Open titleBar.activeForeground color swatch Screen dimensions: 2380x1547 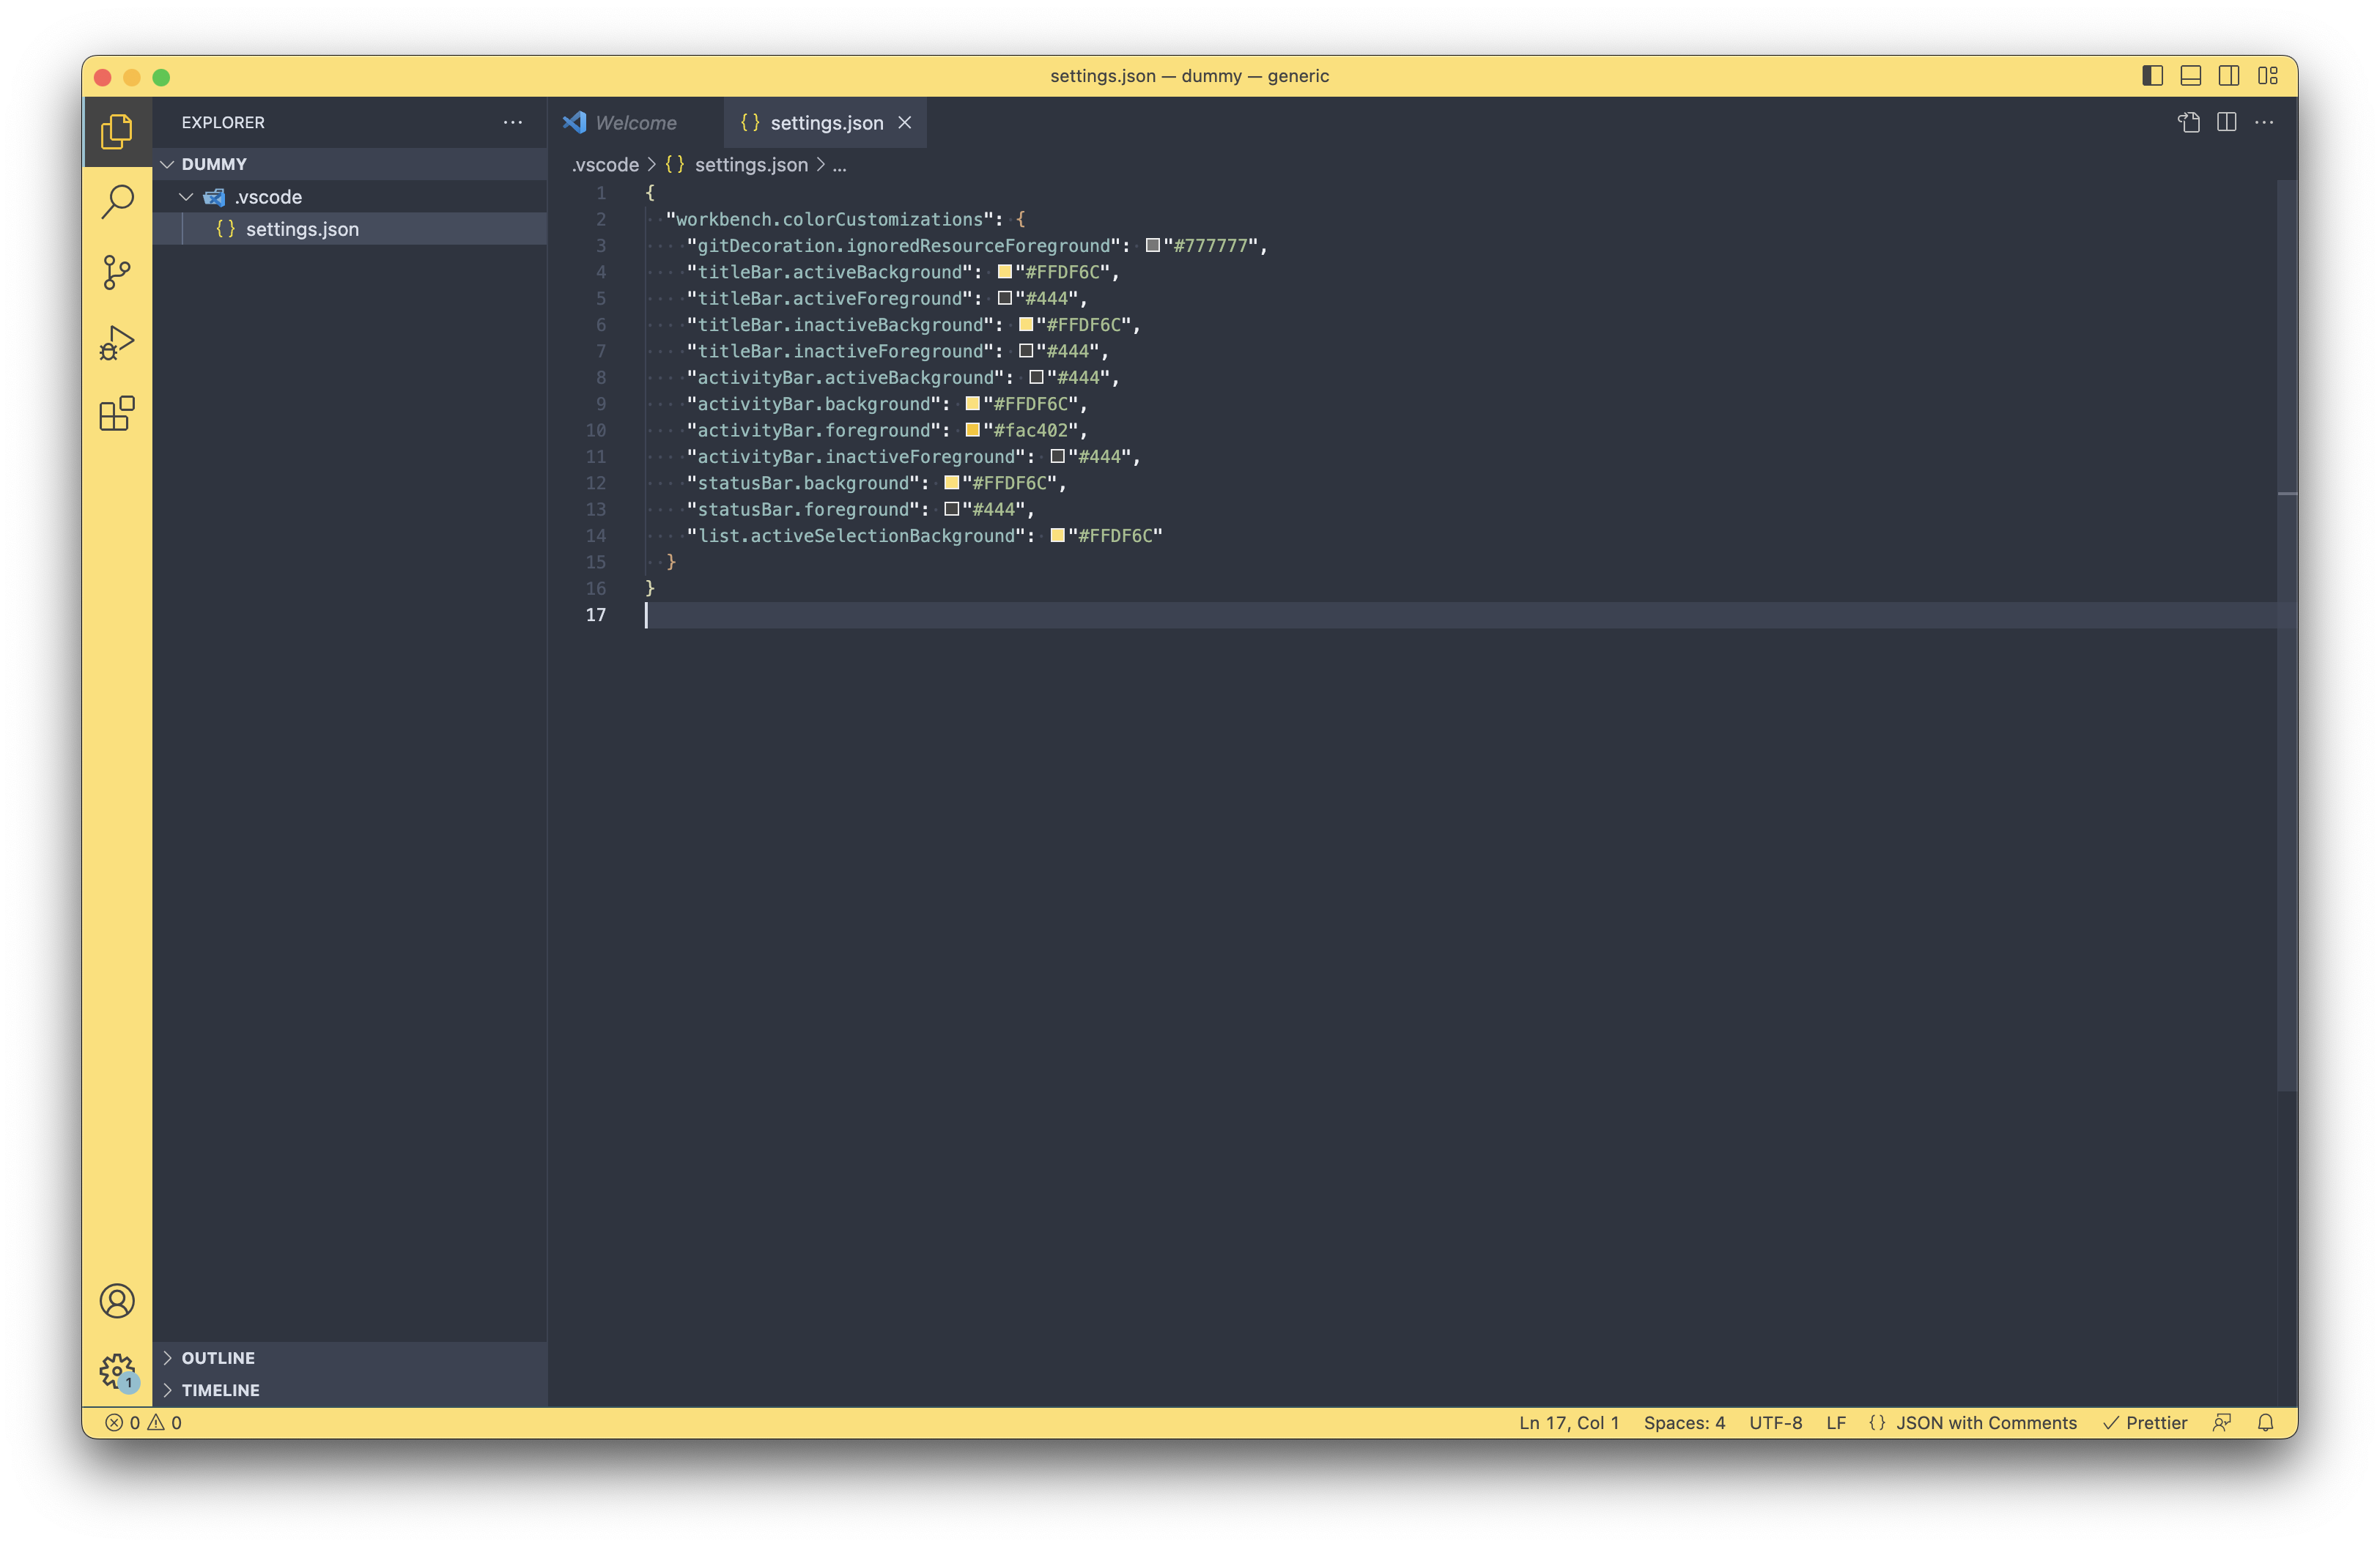1004,298
